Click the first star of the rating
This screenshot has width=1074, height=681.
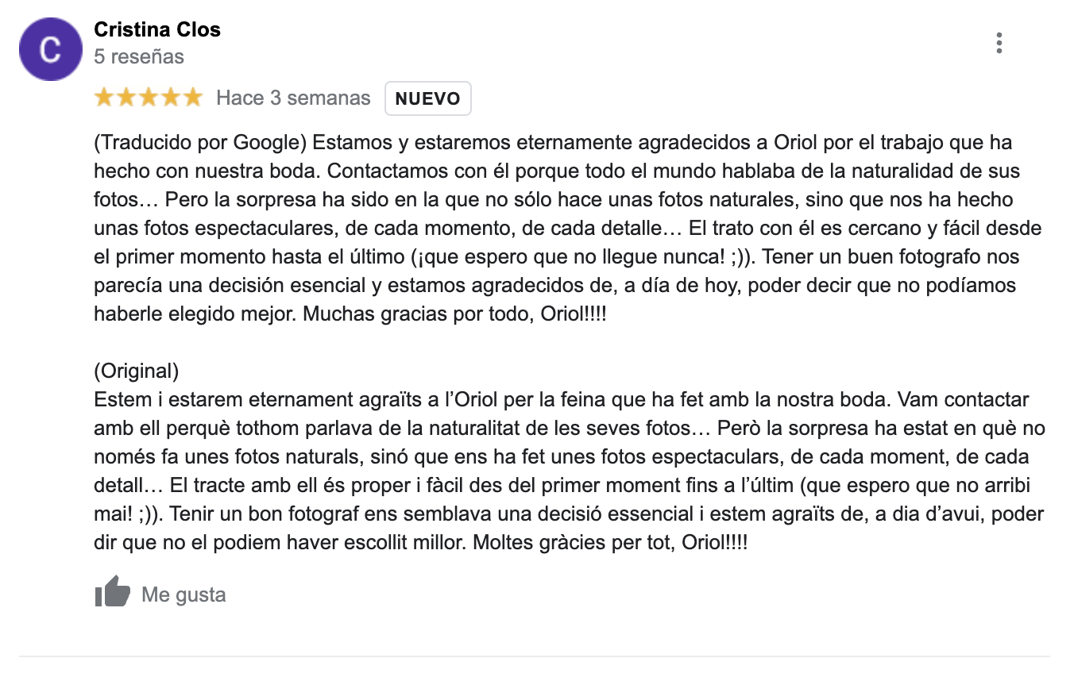[104, 98]
